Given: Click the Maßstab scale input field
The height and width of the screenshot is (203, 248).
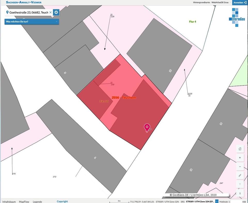Looking at the screenshot, I should pyautogui.click(x=238, y=201).
